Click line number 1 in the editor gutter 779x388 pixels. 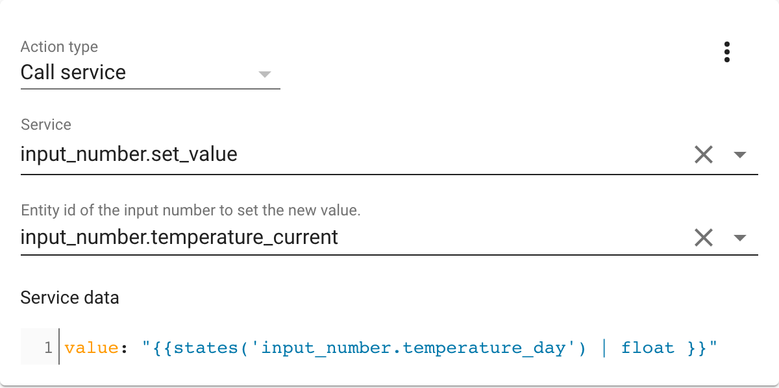[x=49, y=348]
